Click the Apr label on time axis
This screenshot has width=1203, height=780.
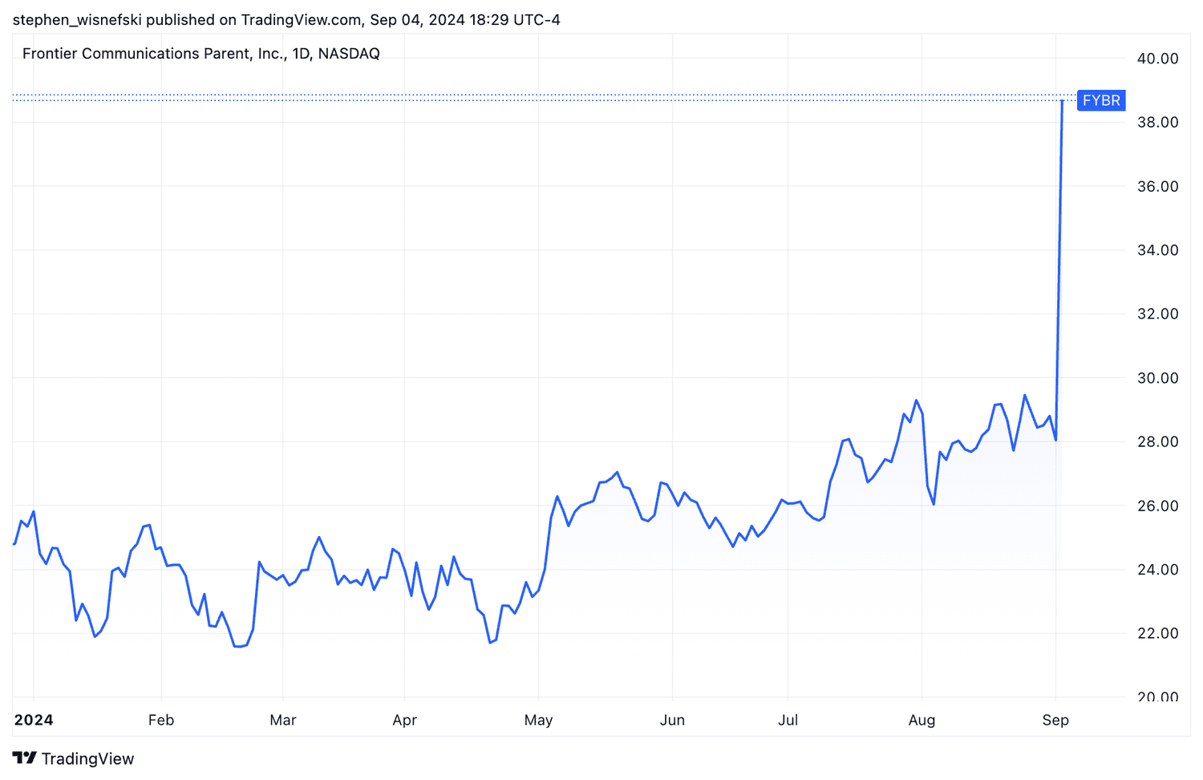[x=405, y=720]
